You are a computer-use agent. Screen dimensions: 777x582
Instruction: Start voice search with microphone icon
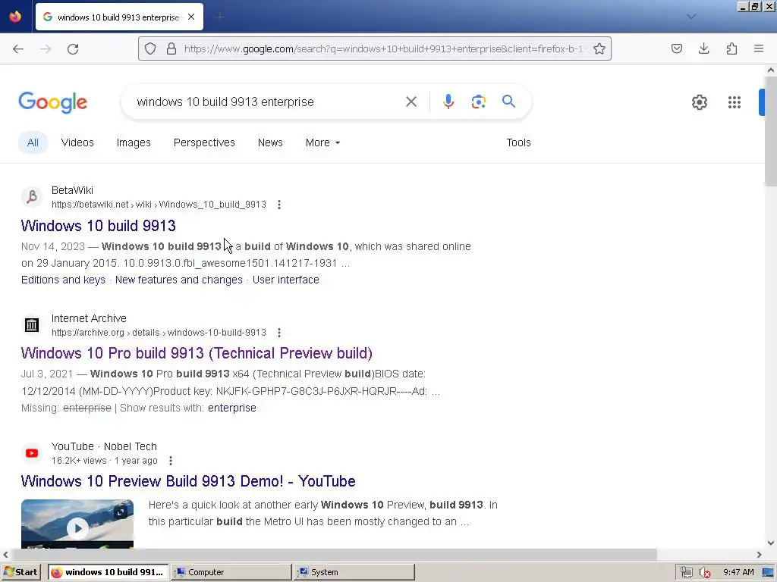tap(448, 102)
